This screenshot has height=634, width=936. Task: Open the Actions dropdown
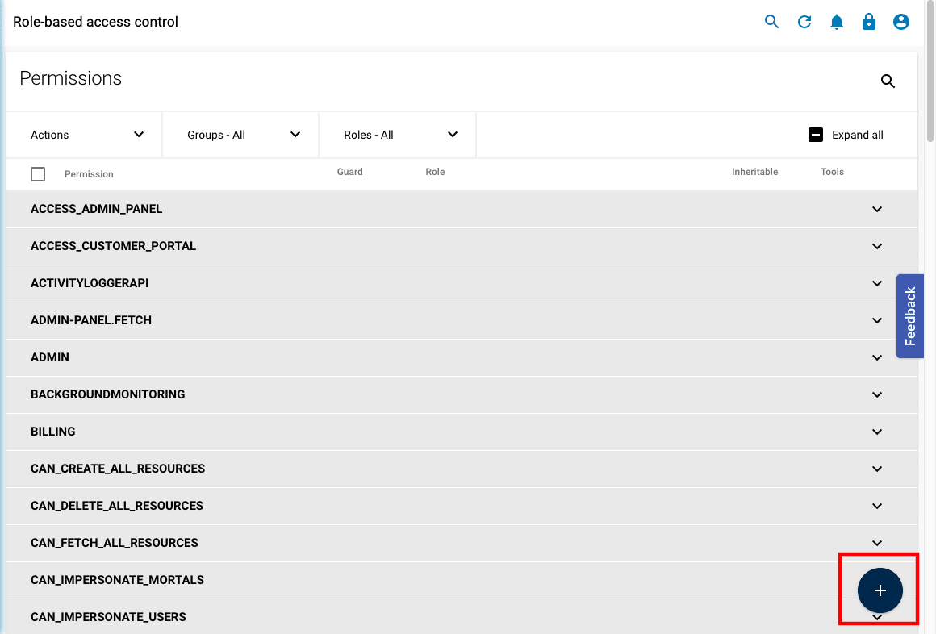point(83,135)
